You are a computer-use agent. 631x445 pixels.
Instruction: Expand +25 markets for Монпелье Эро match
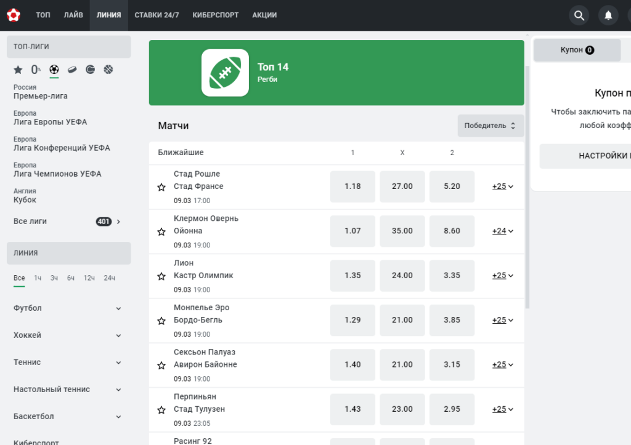[503, 321]
